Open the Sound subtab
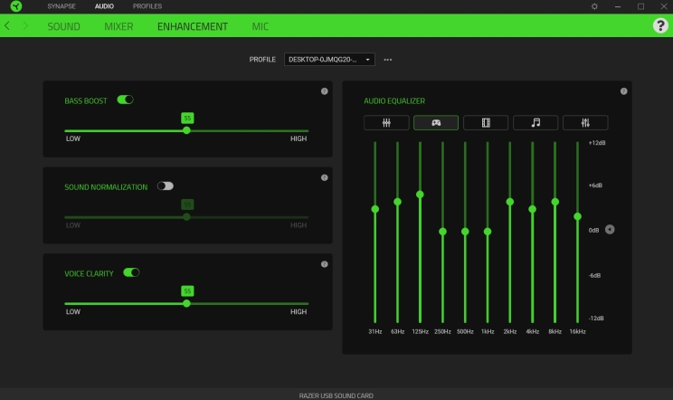 (x=63, y=26)
